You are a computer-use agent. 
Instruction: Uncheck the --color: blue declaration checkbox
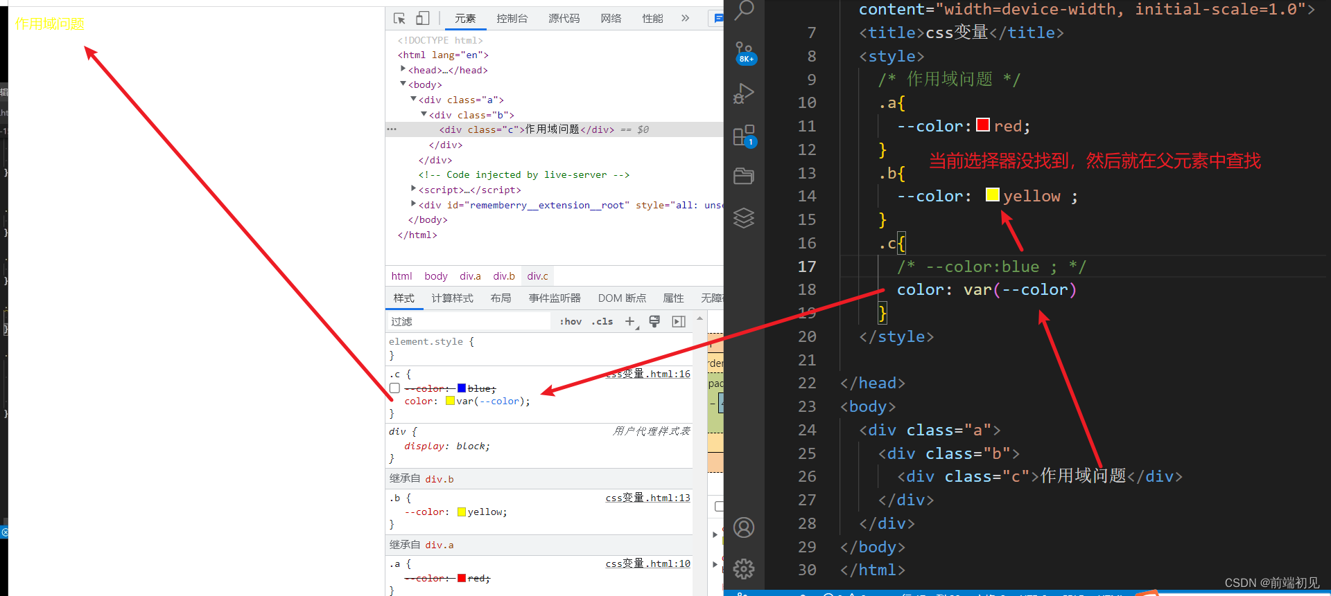coord(394,388)
